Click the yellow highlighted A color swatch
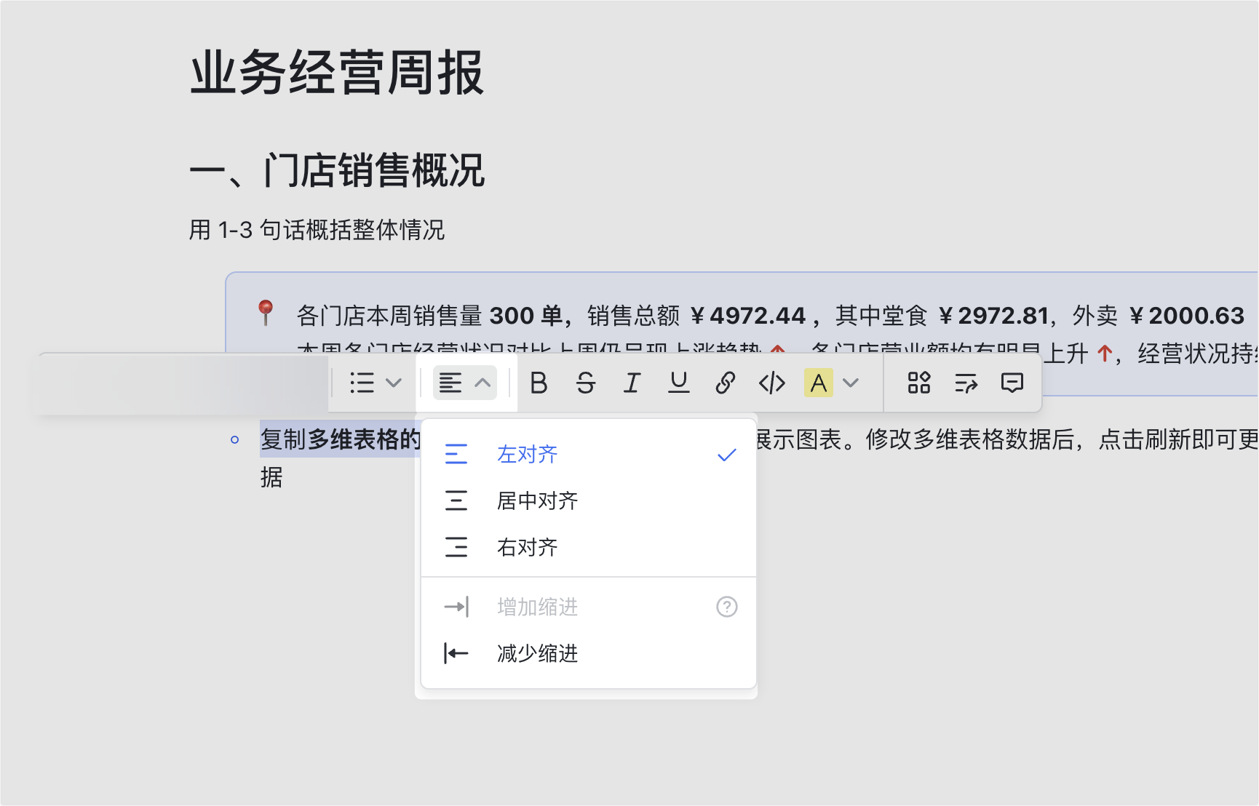The width and height of the screenshot is (1259, 806). tap(819, 383)
